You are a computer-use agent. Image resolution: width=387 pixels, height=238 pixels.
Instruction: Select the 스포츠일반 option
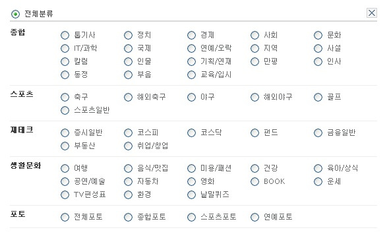point(65,110)
